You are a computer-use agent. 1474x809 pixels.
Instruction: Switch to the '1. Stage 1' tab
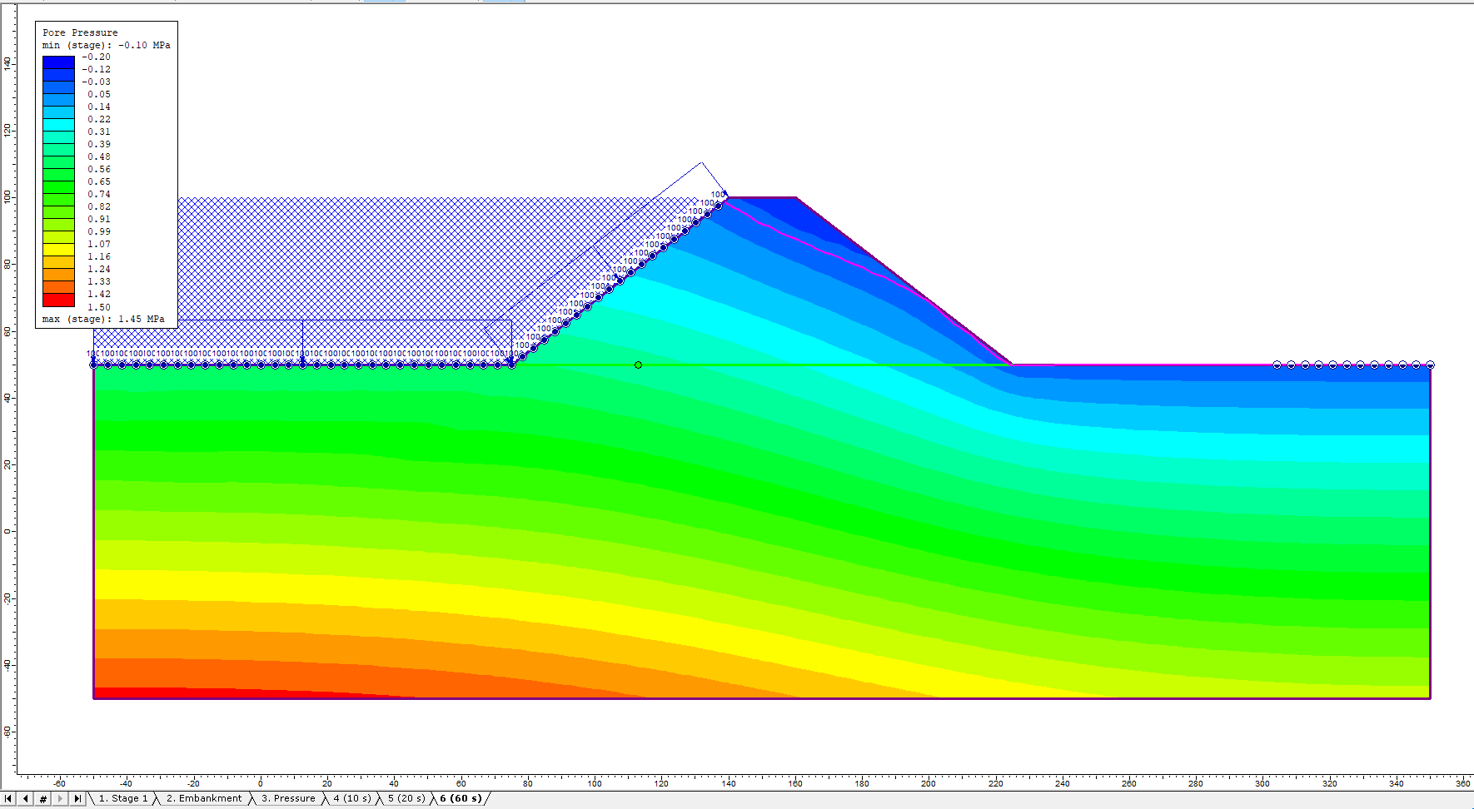(122, 798)
